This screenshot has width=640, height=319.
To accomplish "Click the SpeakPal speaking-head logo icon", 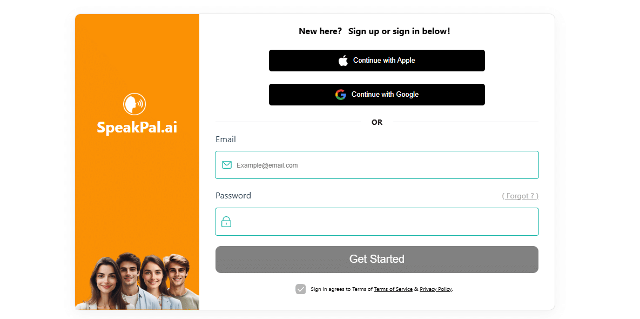I will (x=134, y=104).
